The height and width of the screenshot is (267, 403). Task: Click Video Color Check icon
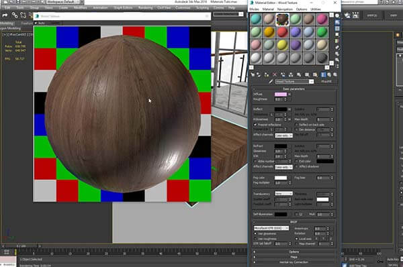click(x=337, y=41)
